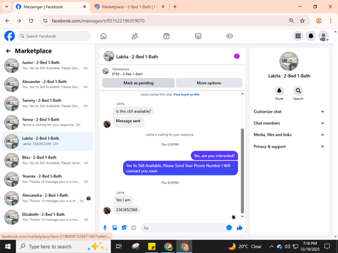Click the 3363652568 message bubble

(126, 210)
